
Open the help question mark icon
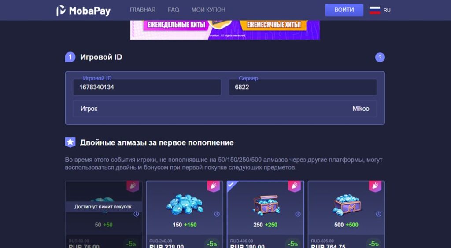point(380,58)
